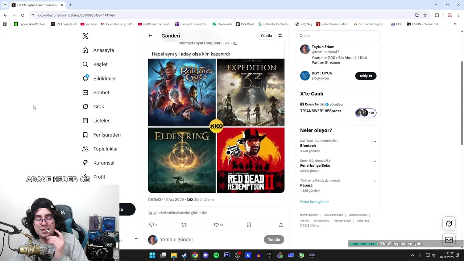Image resolution: width=464 pixels, height=261 pixels.
Task: Open Elden Ring image
Action: point(182,160)
